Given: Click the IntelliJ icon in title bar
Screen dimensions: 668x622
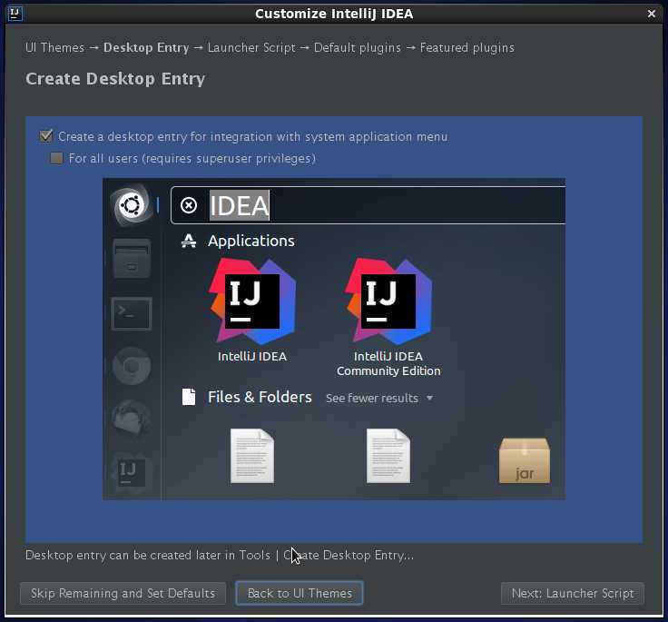Looking at the screenshot, I should pyautogui.click(x=15, y=14).
